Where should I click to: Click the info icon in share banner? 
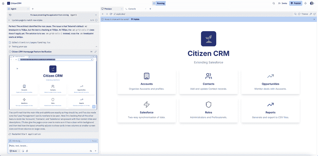point(103,19)
